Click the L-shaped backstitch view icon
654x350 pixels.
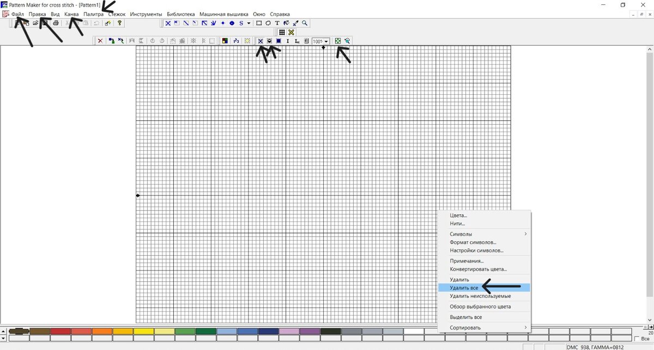297,41
